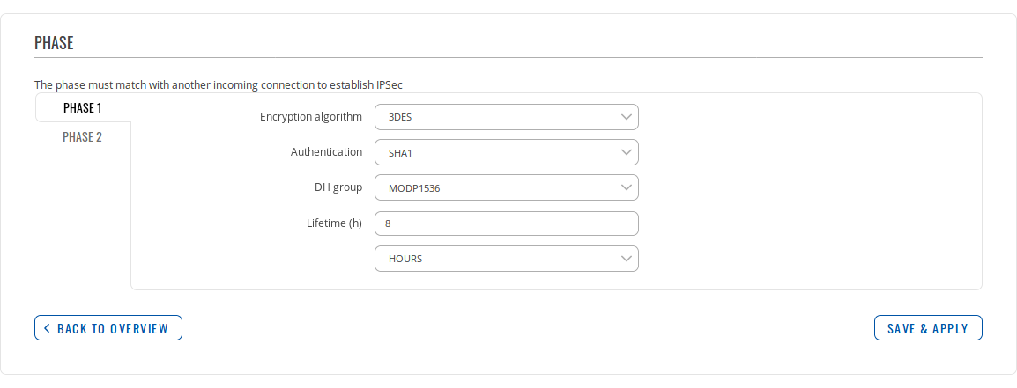Go back with Back to Overview button
This screenshot has width=1017, height=388.
coord(108,328)
